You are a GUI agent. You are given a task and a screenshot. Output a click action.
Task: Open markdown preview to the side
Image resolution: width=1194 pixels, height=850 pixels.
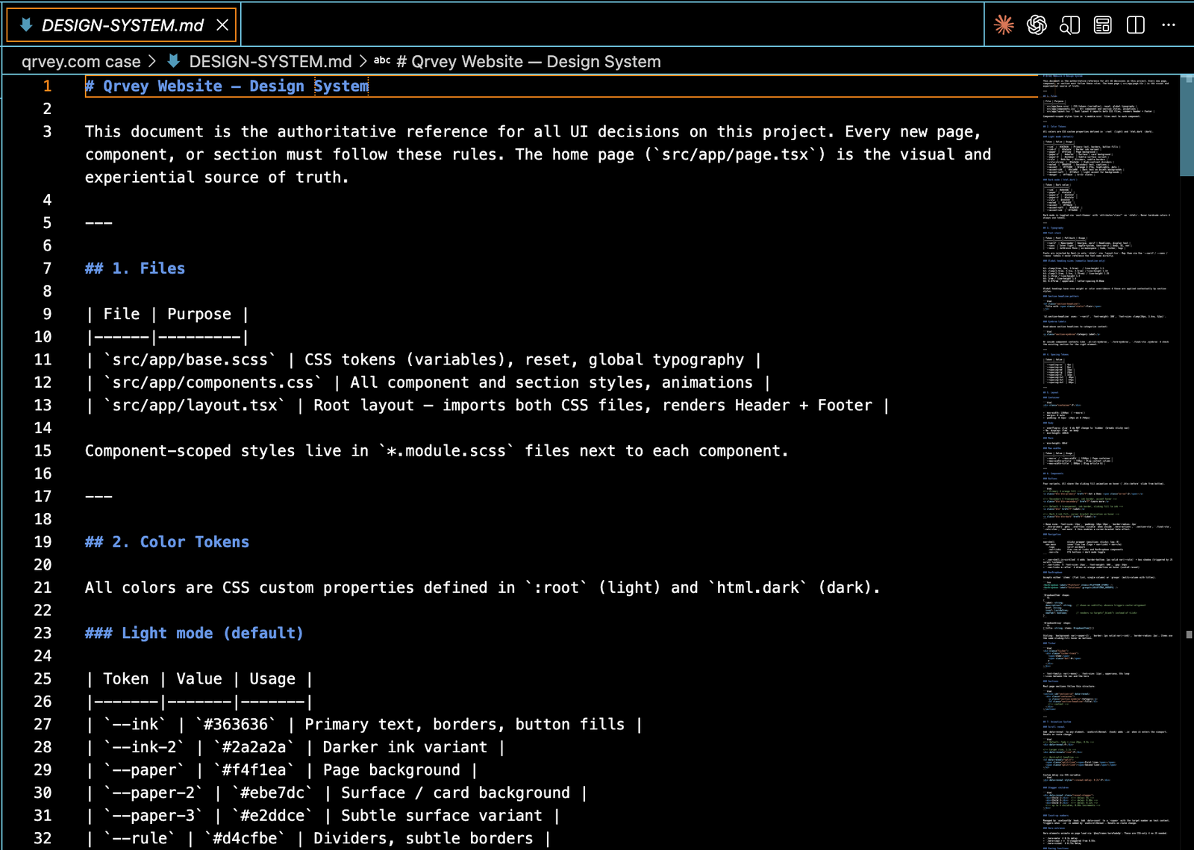point(1069,25)
